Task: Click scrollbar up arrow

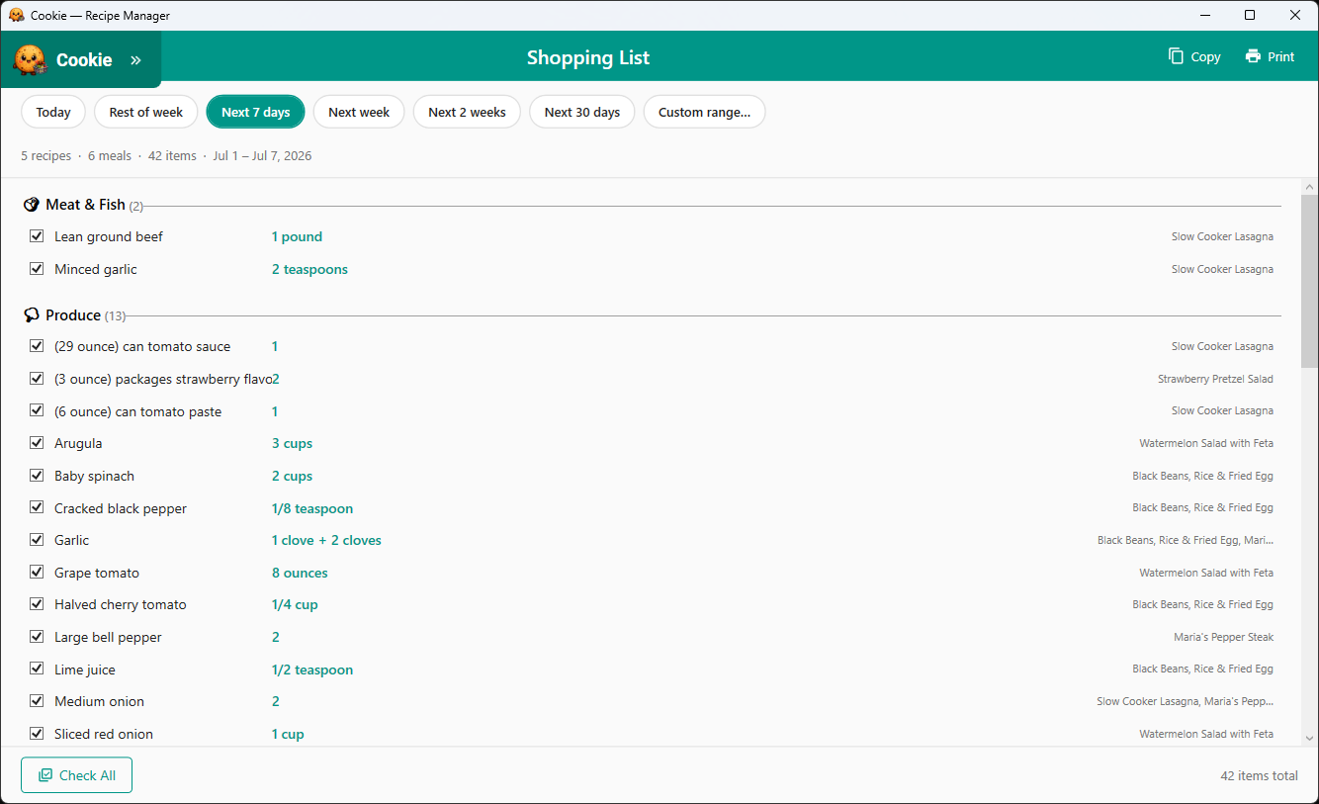Action: coord(1310,187)
